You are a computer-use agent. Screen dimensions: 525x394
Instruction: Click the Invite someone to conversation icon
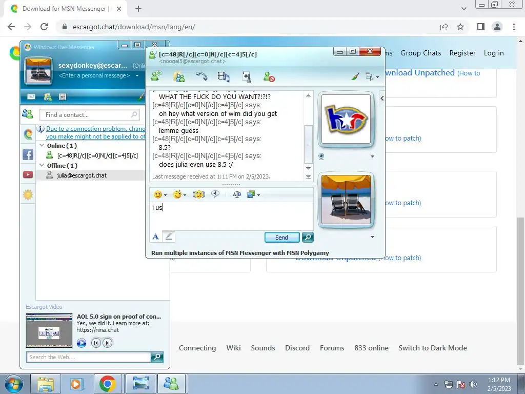[x=156, y=76]
